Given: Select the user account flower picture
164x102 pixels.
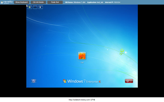Looking at the screenshot, I should tap(82, 56).
